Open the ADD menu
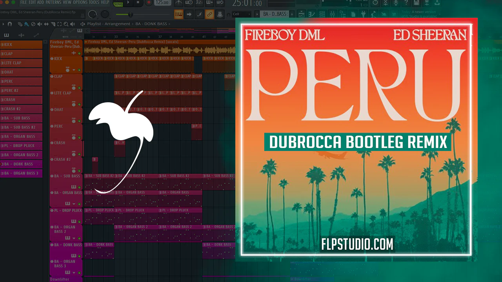The width and height of the screenshot is (502, 282). 40,2
